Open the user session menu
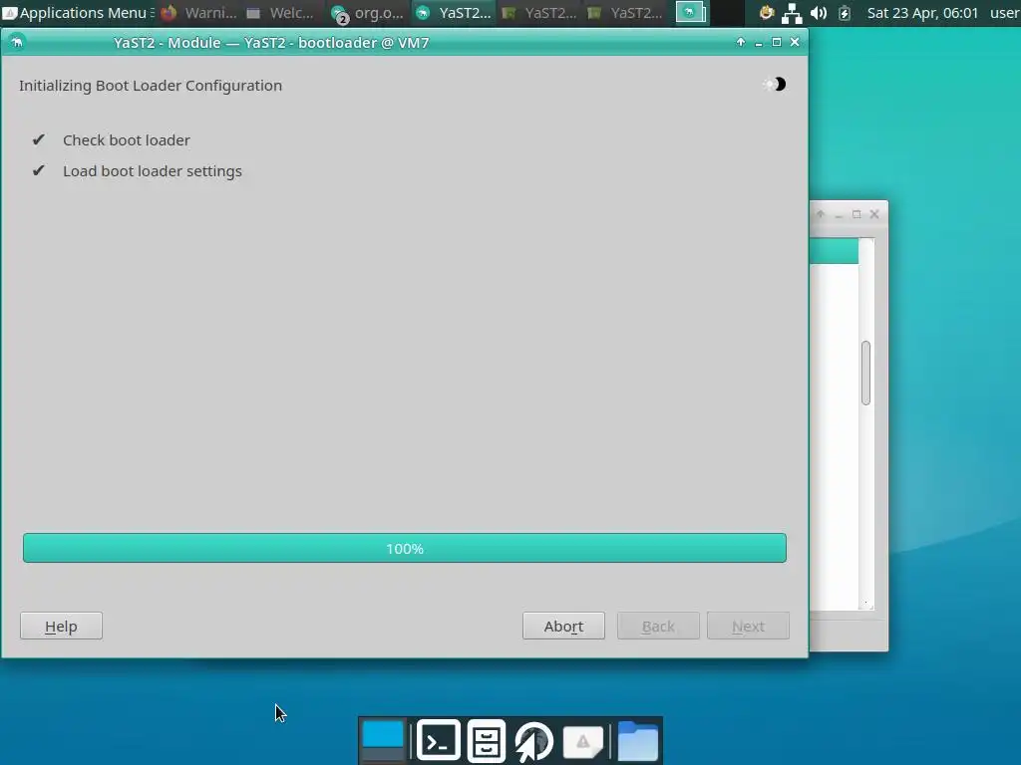This screenshot has width=1021, height=765. click(x=1005, y=12)
